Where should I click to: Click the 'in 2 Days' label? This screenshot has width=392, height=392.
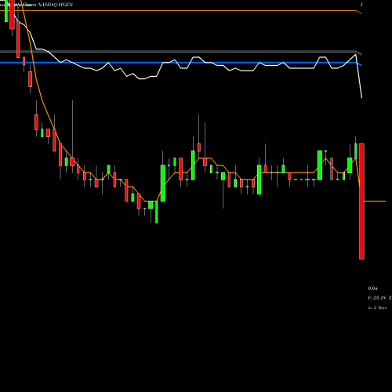377,308
